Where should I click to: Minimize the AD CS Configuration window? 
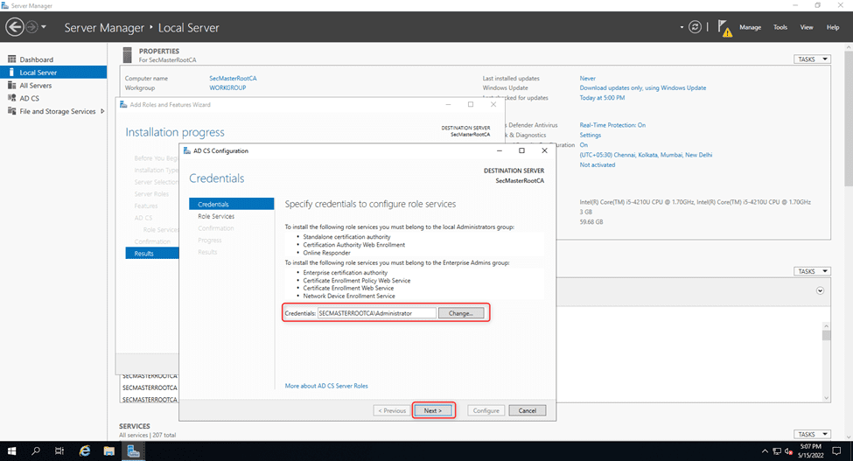coord(500,150)
